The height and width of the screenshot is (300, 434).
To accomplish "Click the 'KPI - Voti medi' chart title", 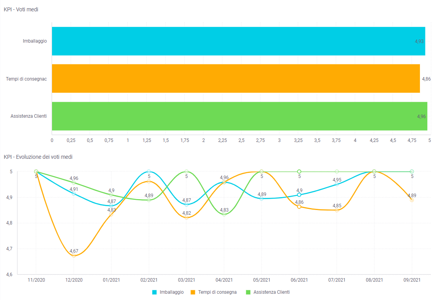I will [x=21, y=9].
